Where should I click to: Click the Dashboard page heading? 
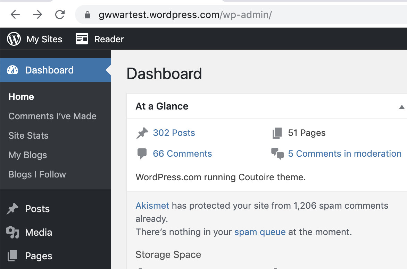[164, 73]
